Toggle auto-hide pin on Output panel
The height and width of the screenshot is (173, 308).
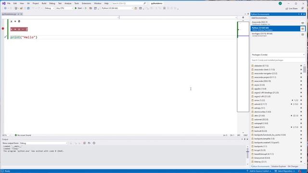click(x=244, y=139)
